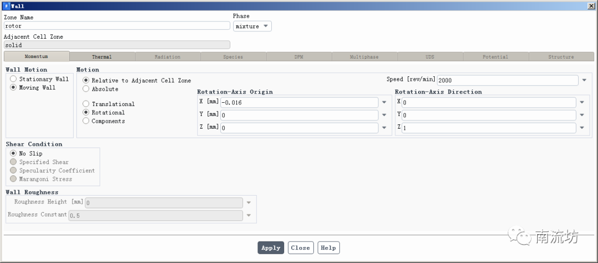Click the Apply button
Screen dimensions: 598x263
tap(271, 248)
